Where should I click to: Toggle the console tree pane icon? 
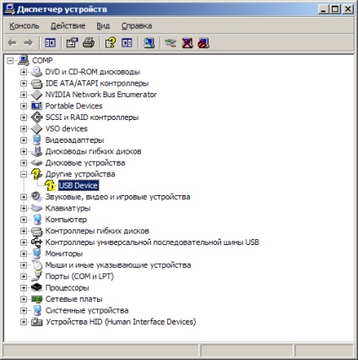click(x=51, y=43)
